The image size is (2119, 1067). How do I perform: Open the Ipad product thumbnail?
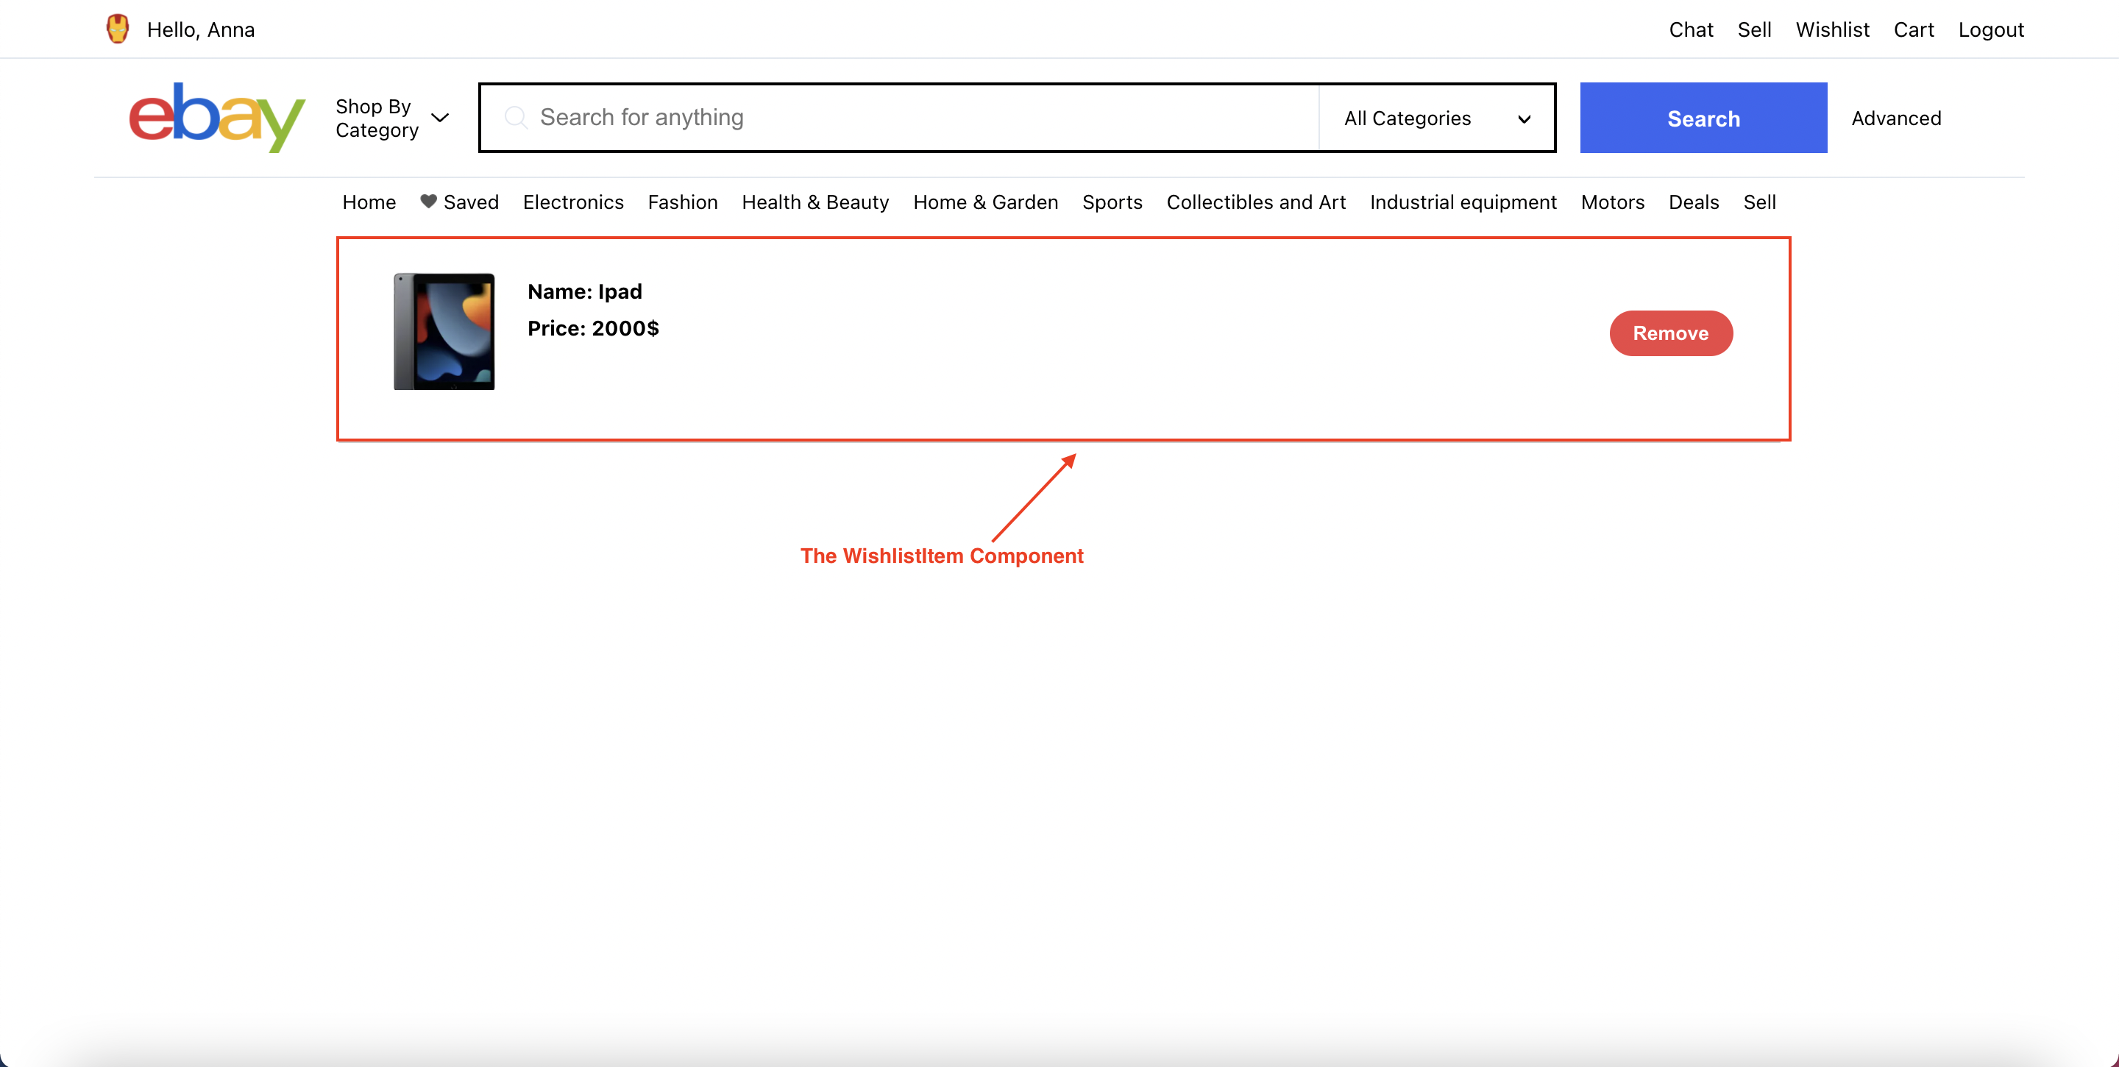click(444, 332)
